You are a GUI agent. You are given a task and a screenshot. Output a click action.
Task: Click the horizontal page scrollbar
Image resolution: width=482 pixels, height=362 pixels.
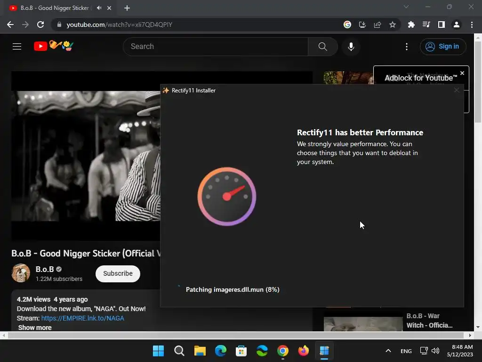[235, 335]
